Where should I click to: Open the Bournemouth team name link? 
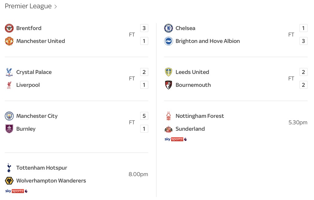pos(193,85)
